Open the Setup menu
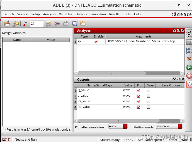 coord(35,14)
